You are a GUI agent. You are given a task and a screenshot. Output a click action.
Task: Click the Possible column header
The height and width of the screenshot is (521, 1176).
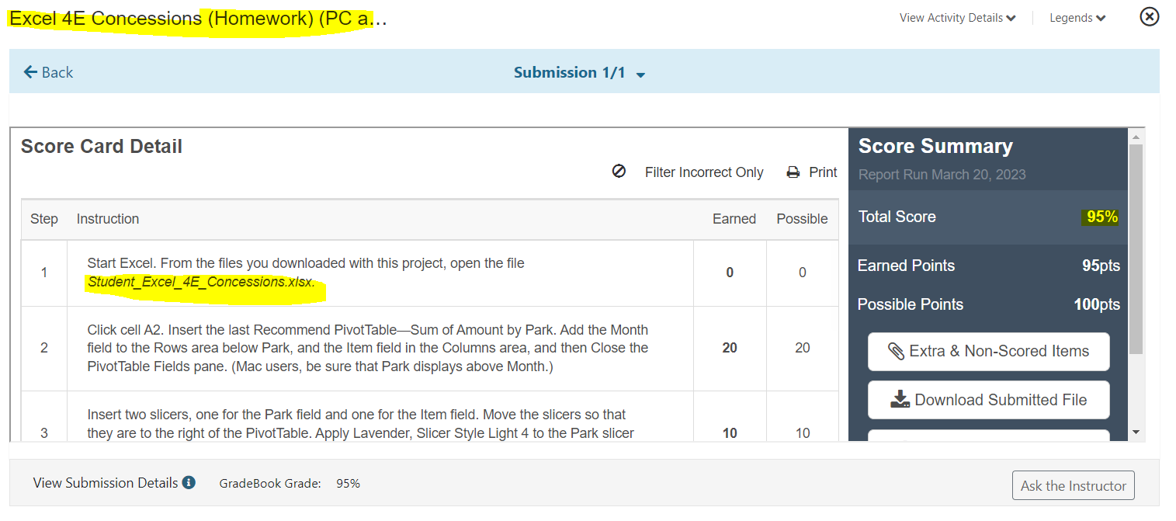coord(802,219)
